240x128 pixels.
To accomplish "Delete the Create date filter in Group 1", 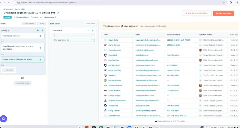I will [x=40, y=60].
